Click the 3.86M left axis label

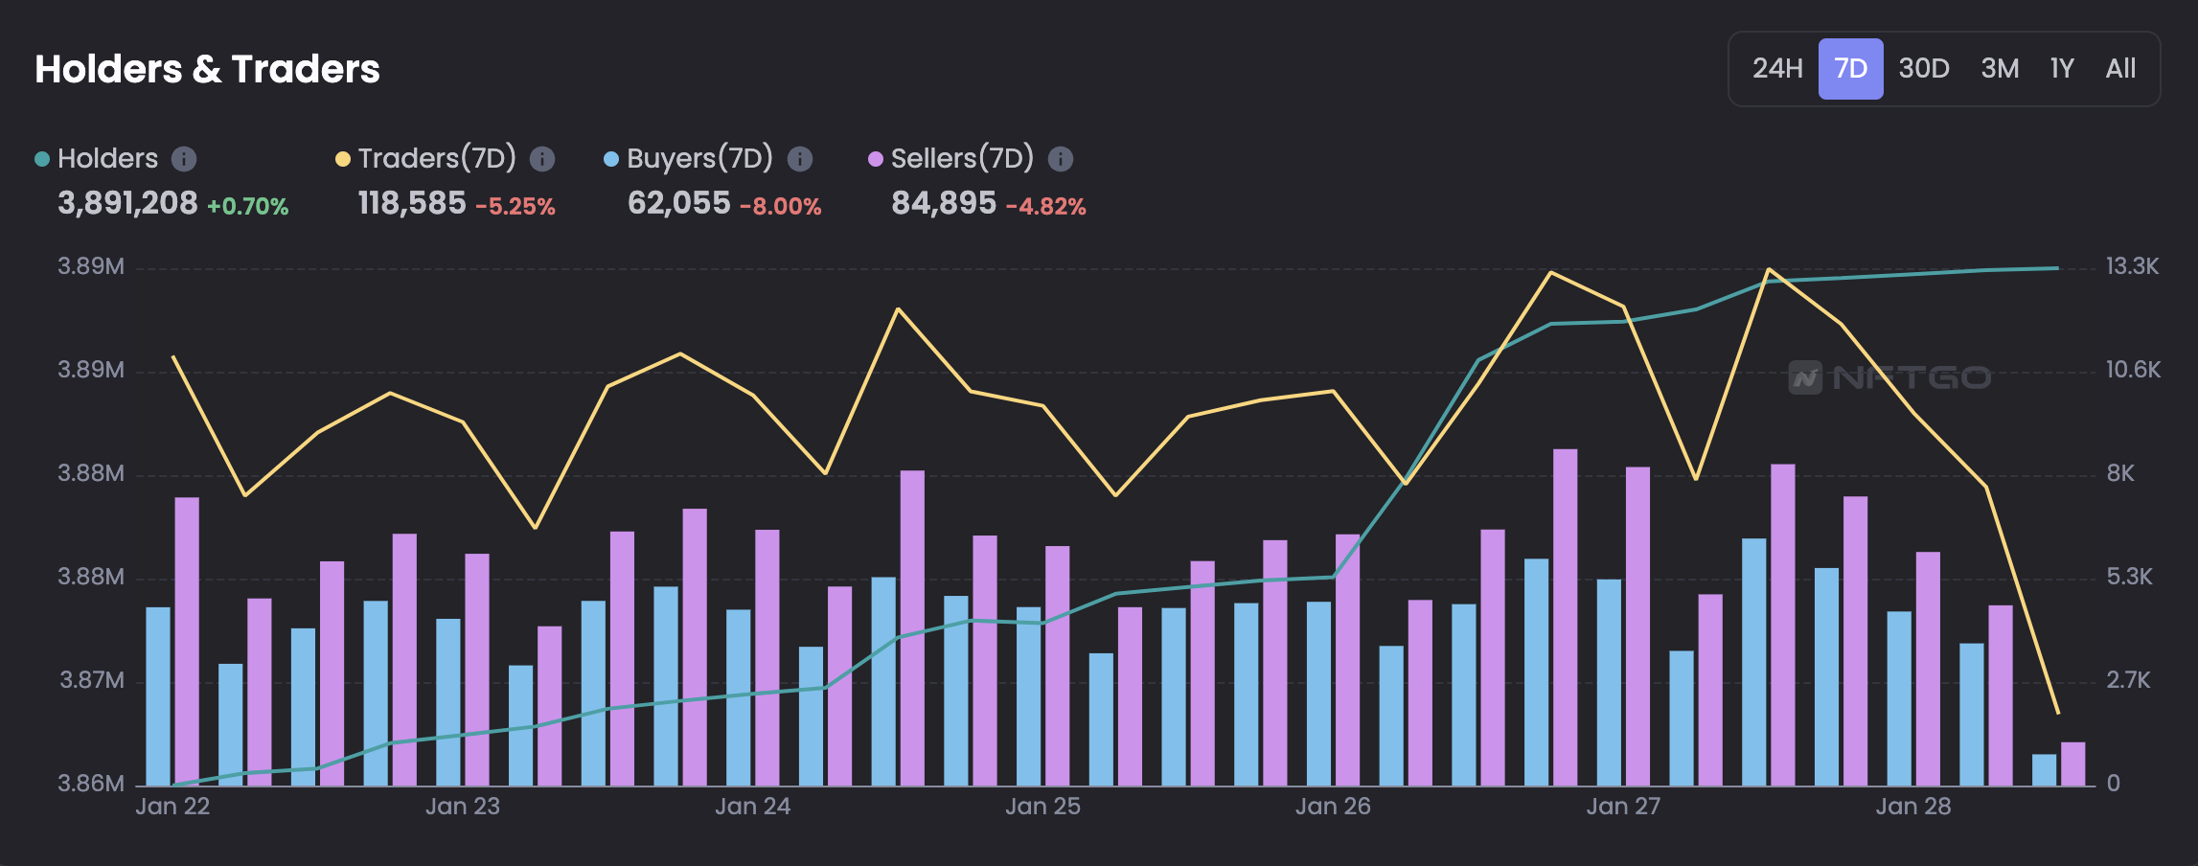click(x=91, y=784)
